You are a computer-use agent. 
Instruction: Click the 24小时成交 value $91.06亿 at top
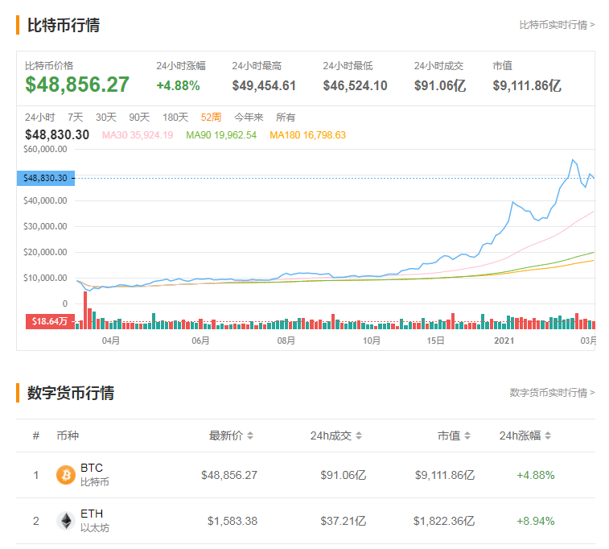click(x=440, y=85)
